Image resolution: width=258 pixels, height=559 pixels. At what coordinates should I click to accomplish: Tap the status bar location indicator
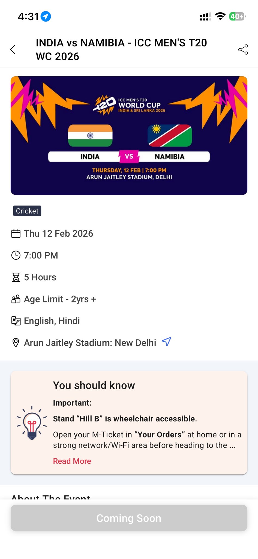[46, 17]
